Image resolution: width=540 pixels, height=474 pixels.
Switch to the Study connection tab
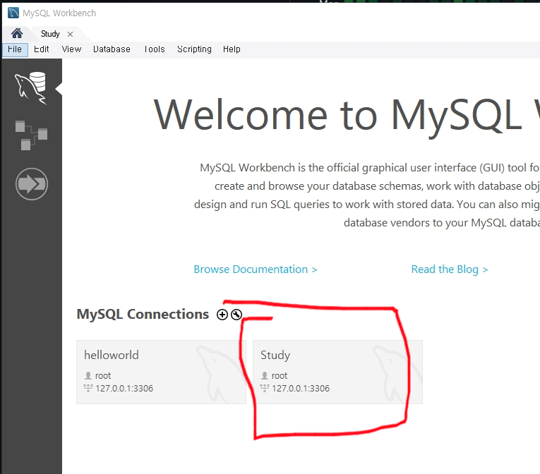click(50, 34)
